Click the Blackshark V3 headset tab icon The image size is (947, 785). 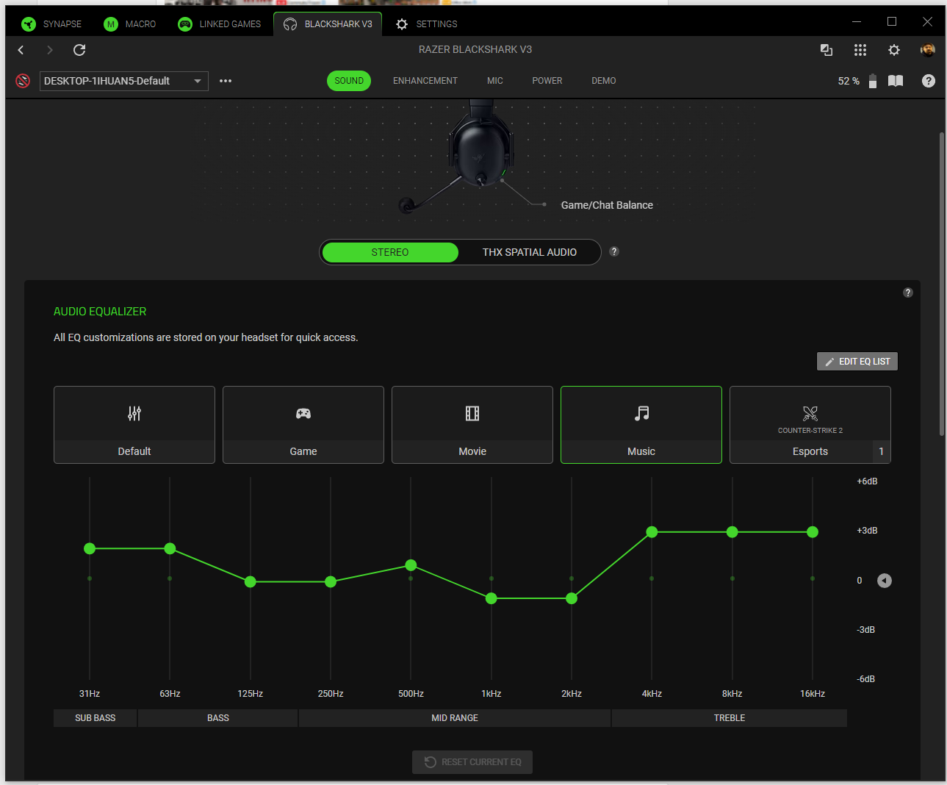(x=290, y=24)
